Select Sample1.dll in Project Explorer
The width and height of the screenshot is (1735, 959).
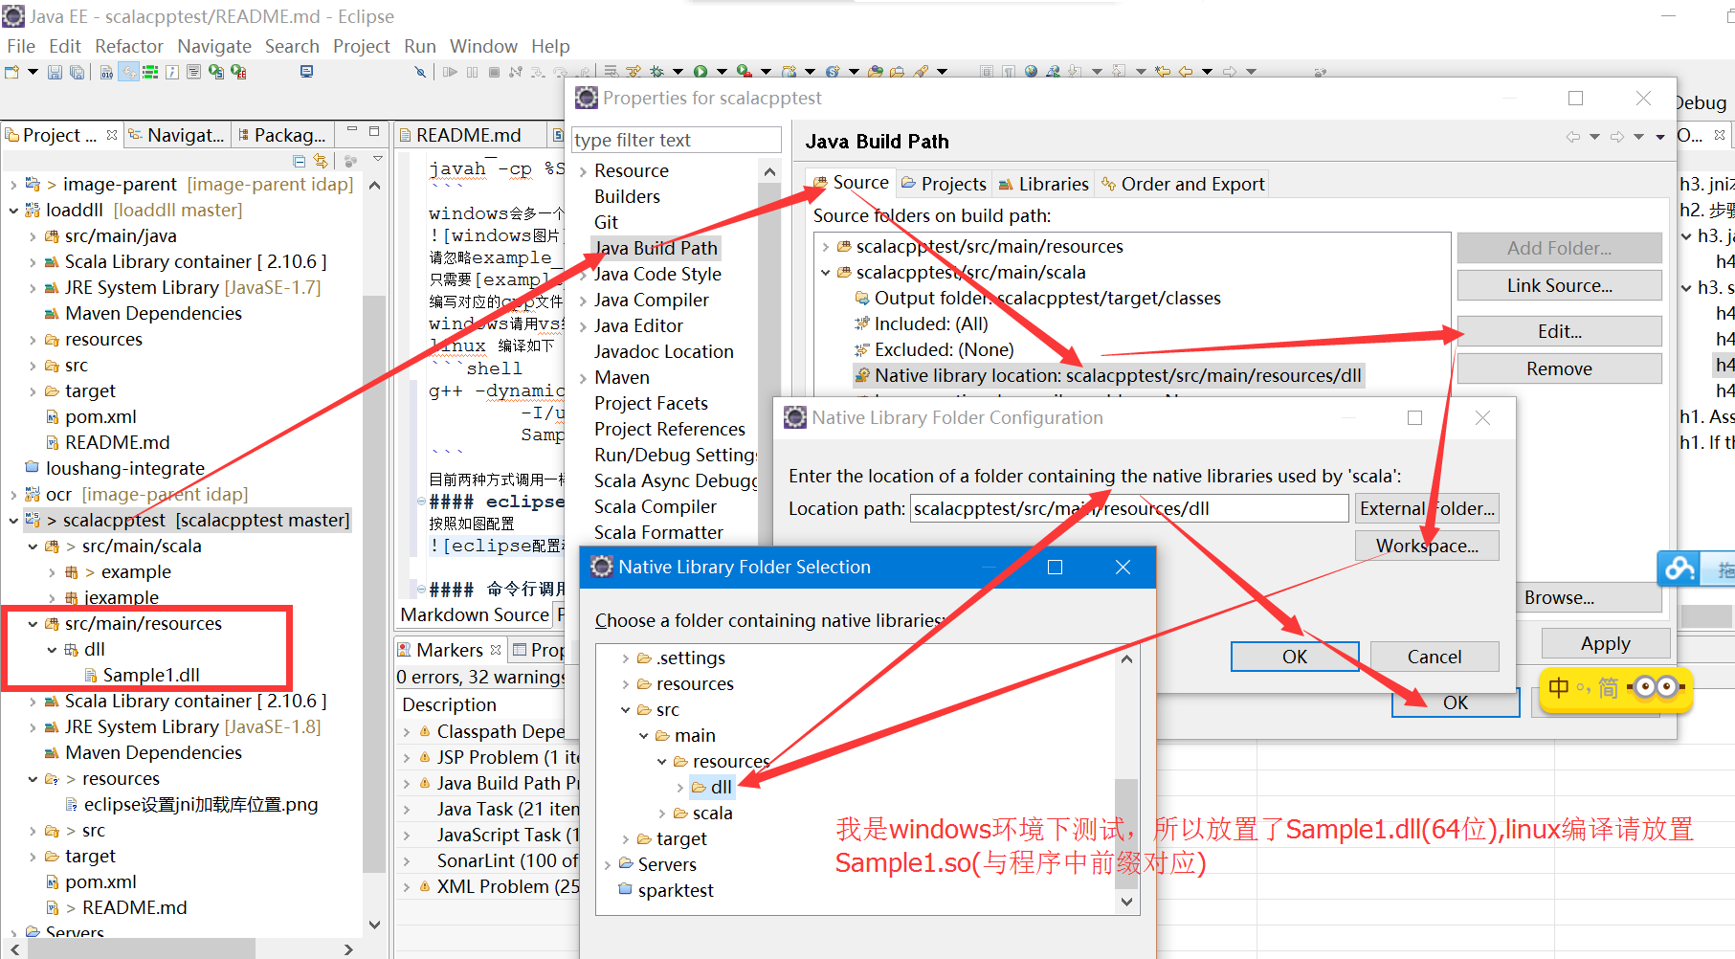point(151,676)
